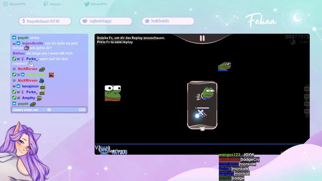Click the dollar sign donation icon
322x181 pixels.
tap(24, 21)
